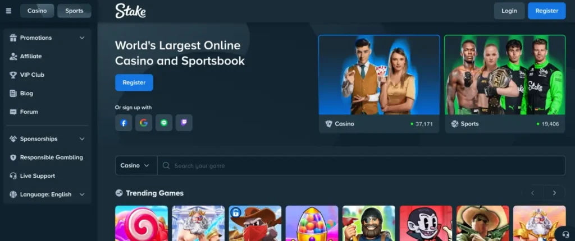Screen dimensions: 575x241
Task: Open the Sports card with fighters
Action: coord(505,84)
